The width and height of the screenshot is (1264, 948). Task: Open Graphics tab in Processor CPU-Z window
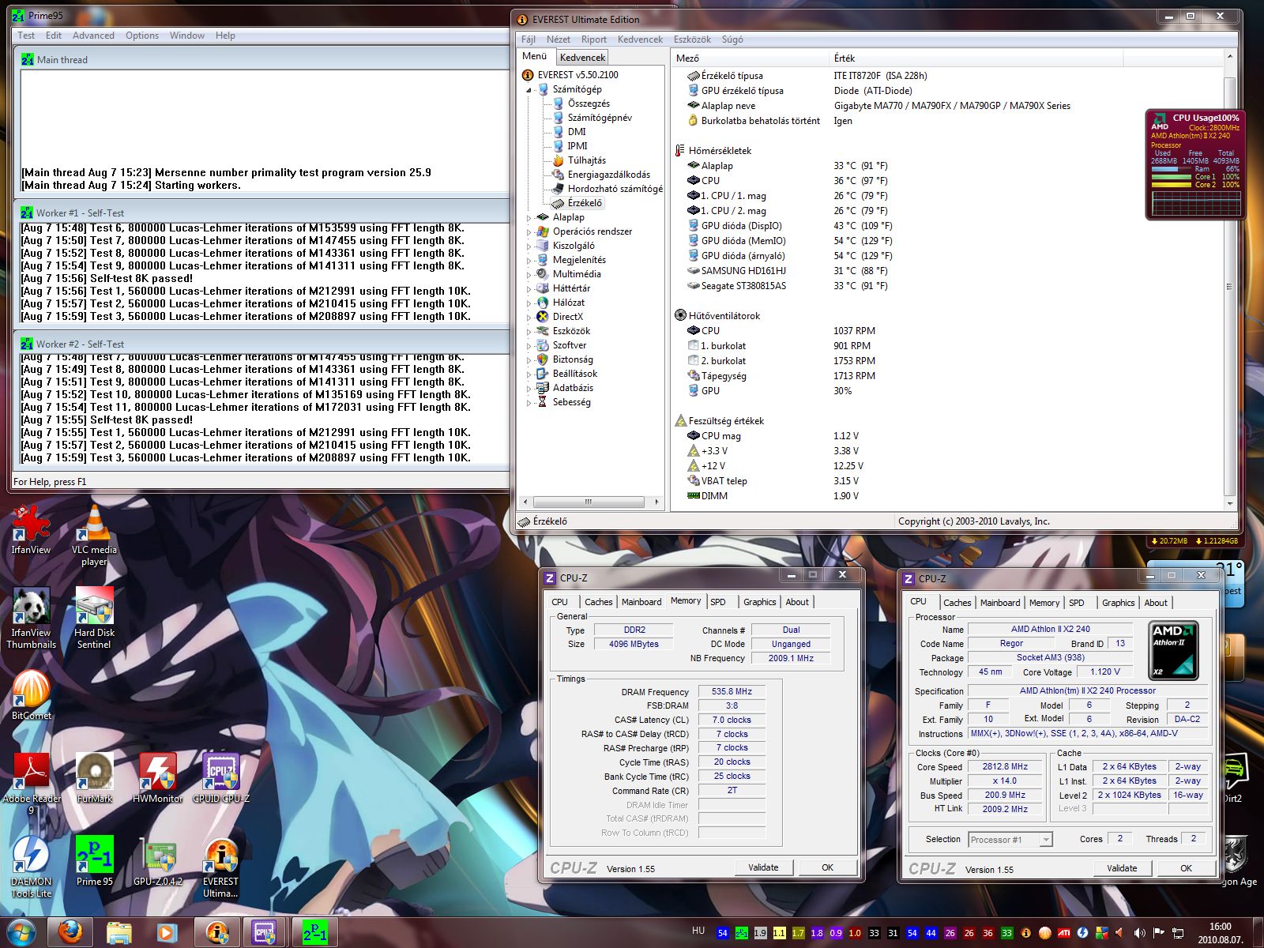(x=1119, y=603)
